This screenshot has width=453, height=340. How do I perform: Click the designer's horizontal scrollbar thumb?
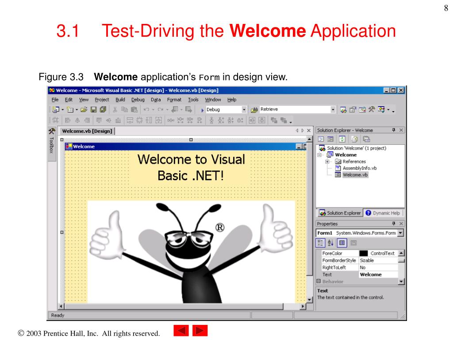point(174,306)
